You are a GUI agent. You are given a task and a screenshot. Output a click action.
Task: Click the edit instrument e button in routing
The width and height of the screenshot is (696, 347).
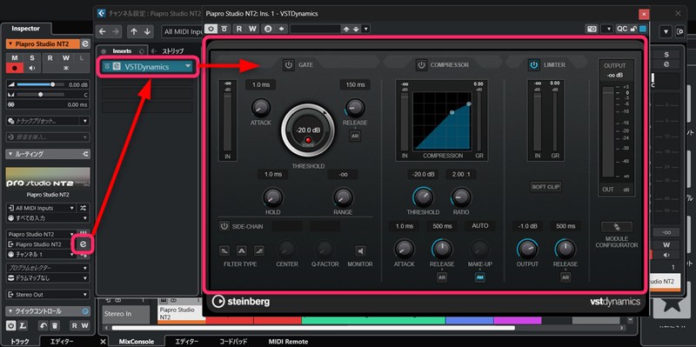pos(83,244)
